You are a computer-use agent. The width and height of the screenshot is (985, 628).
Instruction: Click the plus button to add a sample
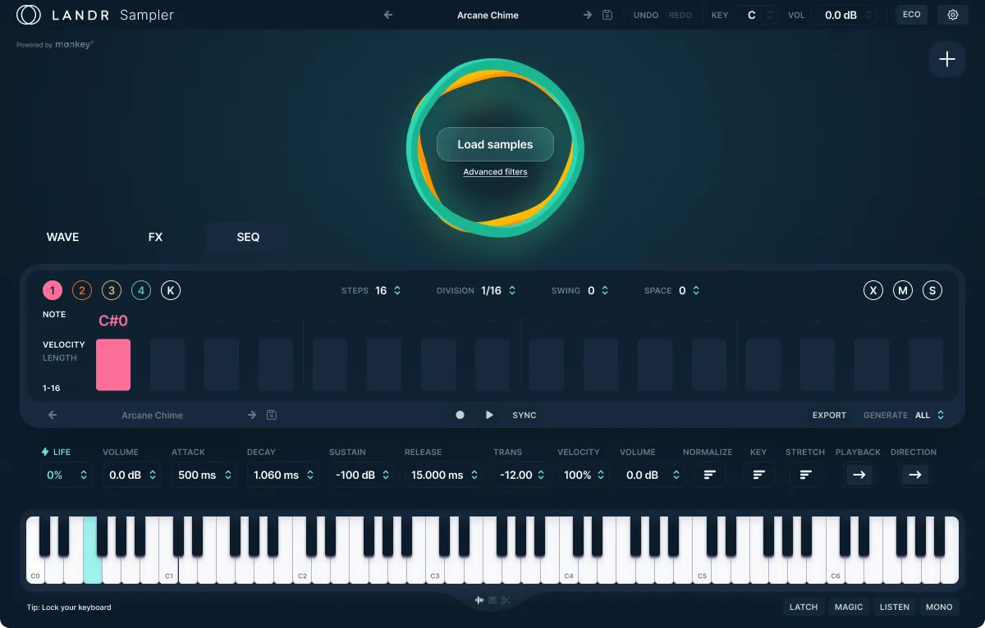point(947,59)
